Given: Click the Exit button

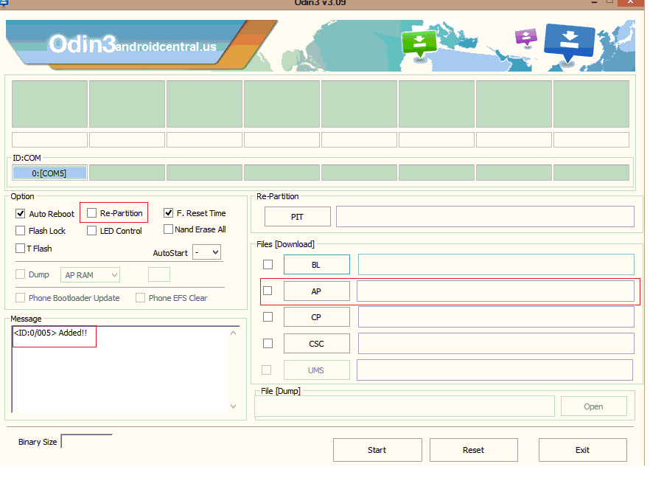Looking at the screenshot, I should [x=582, y=450].
